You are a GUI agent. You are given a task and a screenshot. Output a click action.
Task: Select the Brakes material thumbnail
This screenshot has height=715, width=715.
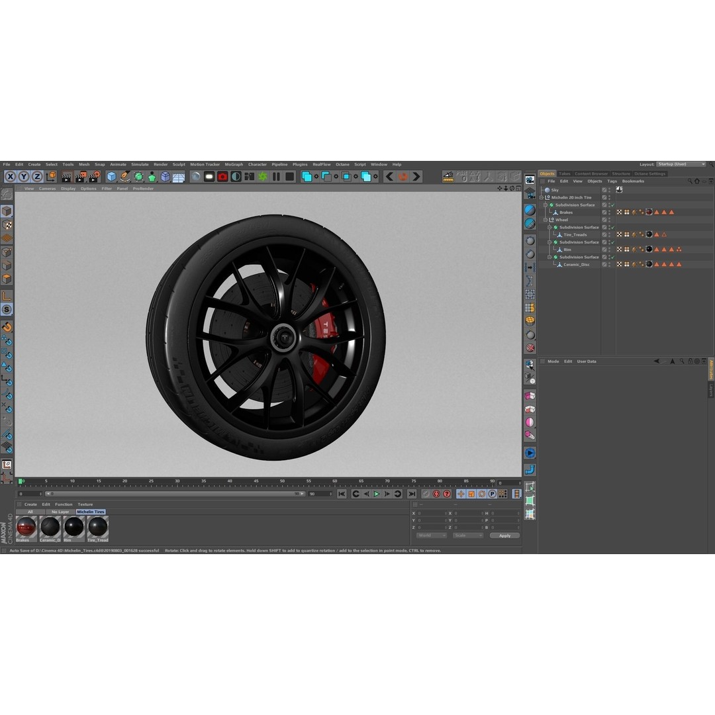[26, 529]
